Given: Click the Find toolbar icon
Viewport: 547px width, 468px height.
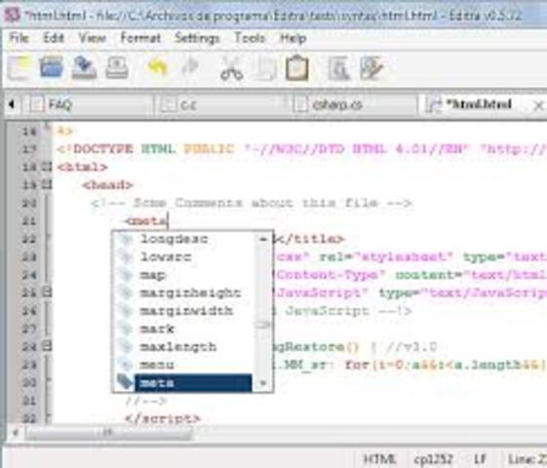Looking at the screenshot, I should point(338,68).
